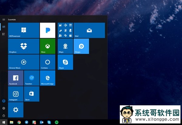Launch the Skype tile

coord(65,62)
